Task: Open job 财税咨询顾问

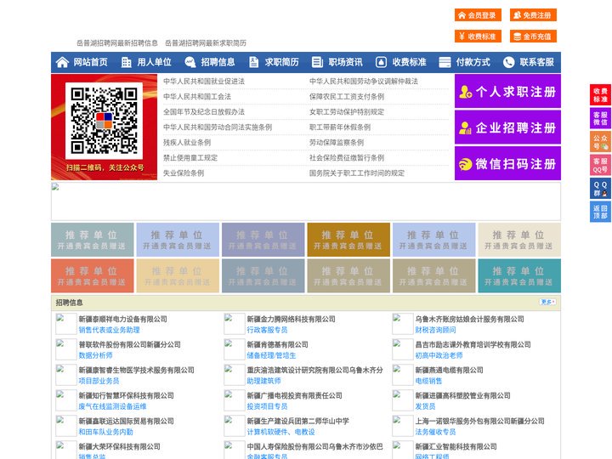Action: coord(435,330)
